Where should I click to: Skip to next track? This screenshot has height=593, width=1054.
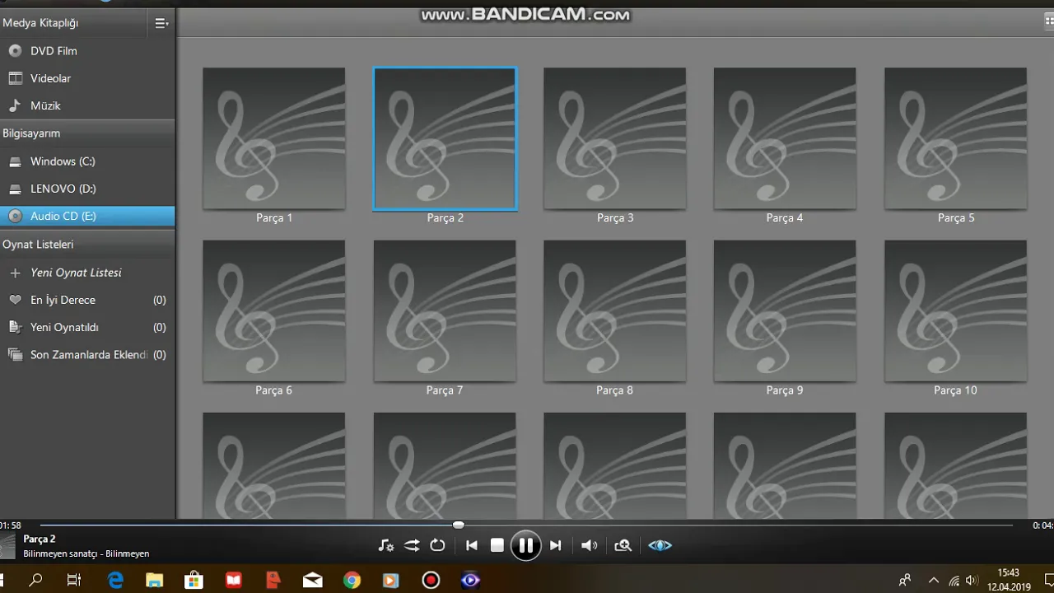coord(555,545)
